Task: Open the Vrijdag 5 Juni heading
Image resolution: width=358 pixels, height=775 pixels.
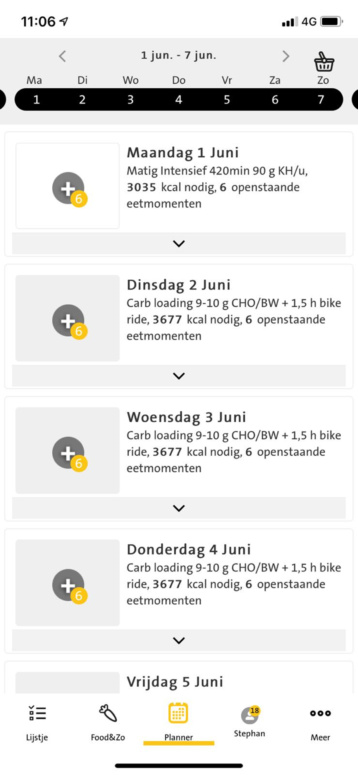Action: [175, 682]
